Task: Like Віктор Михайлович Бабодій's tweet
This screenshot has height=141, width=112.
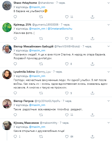Action: point(67,64)
